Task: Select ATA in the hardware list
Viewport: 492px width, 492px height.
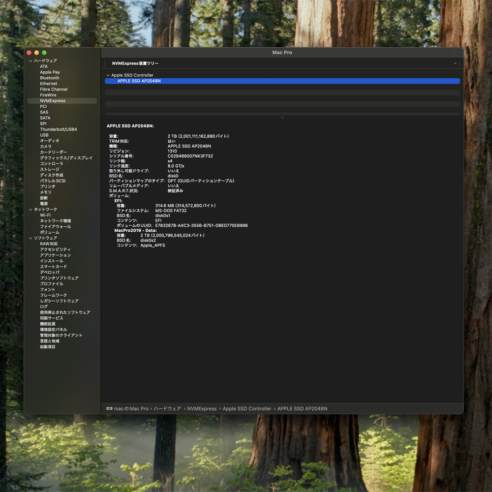Action: (44, 66)
